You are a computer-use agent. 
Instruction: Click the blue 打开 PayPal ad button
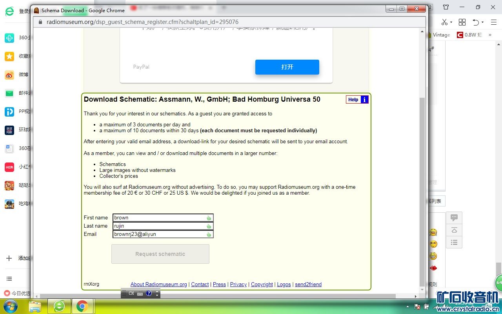point(287,67)
